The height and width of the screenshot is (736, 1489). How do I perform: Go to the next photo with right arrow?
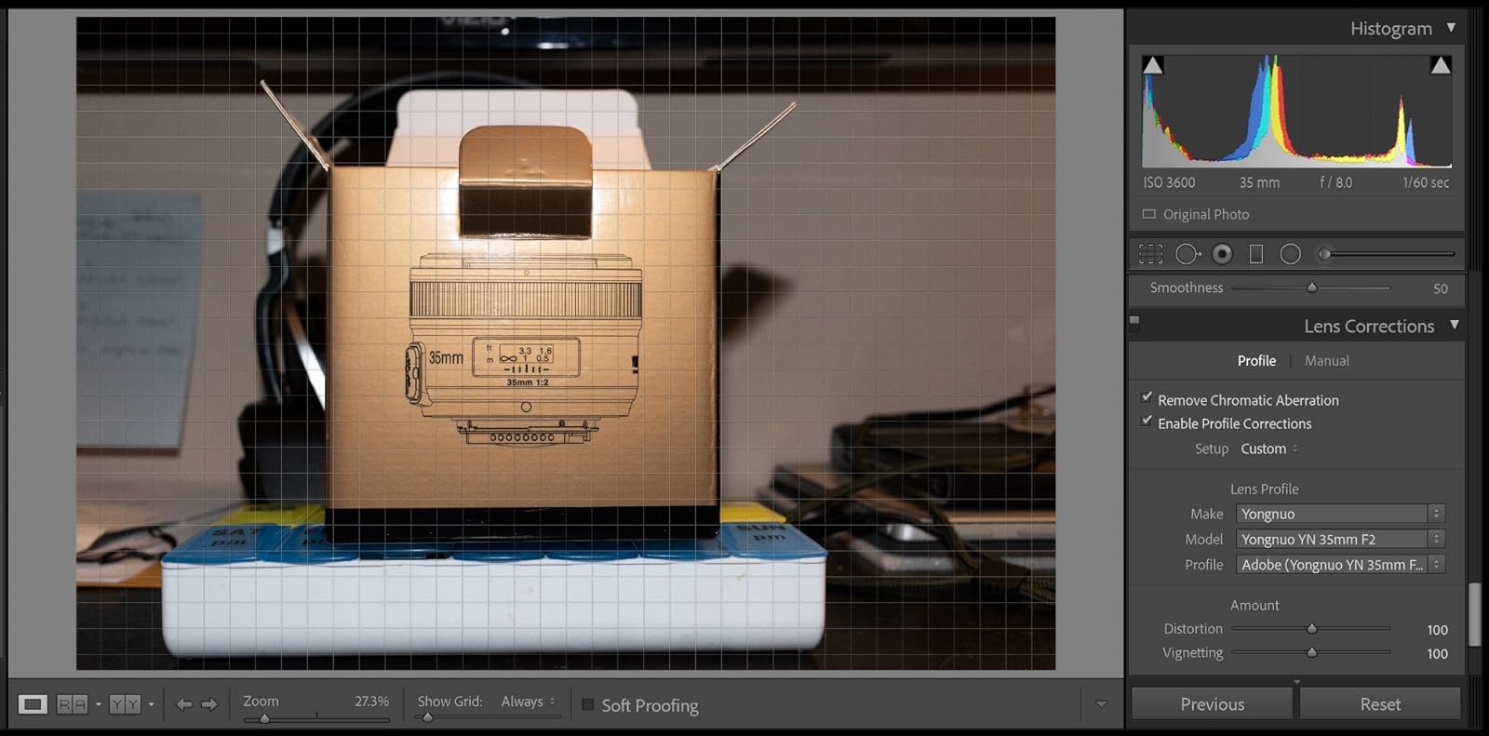(x=209, y=704)
